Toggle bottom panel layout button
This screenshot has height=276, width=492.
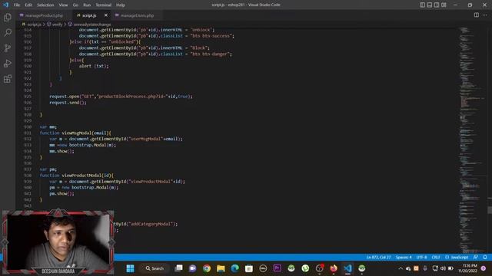click(x=430, y=5)
